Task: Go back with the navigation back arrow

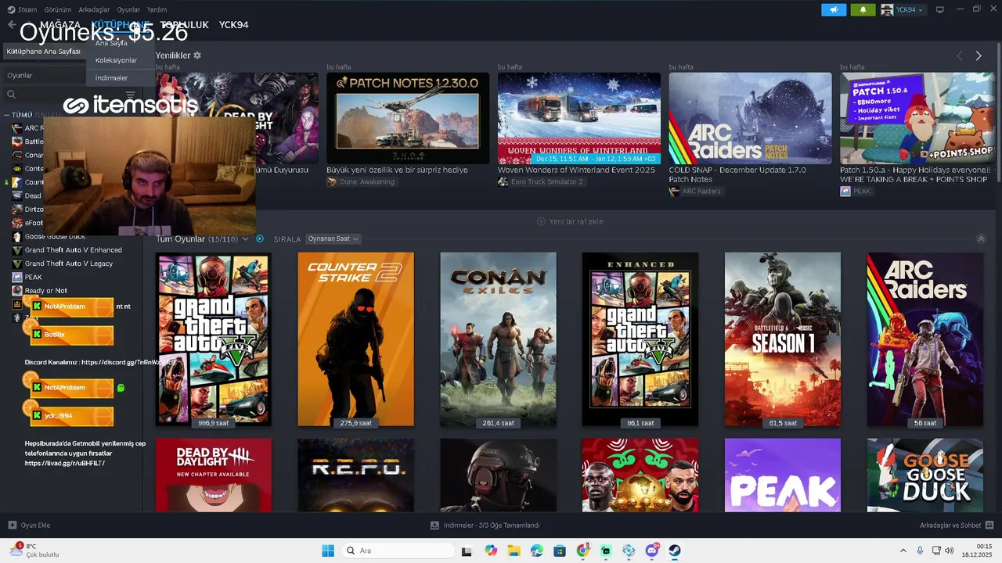Action: (11, 25)
